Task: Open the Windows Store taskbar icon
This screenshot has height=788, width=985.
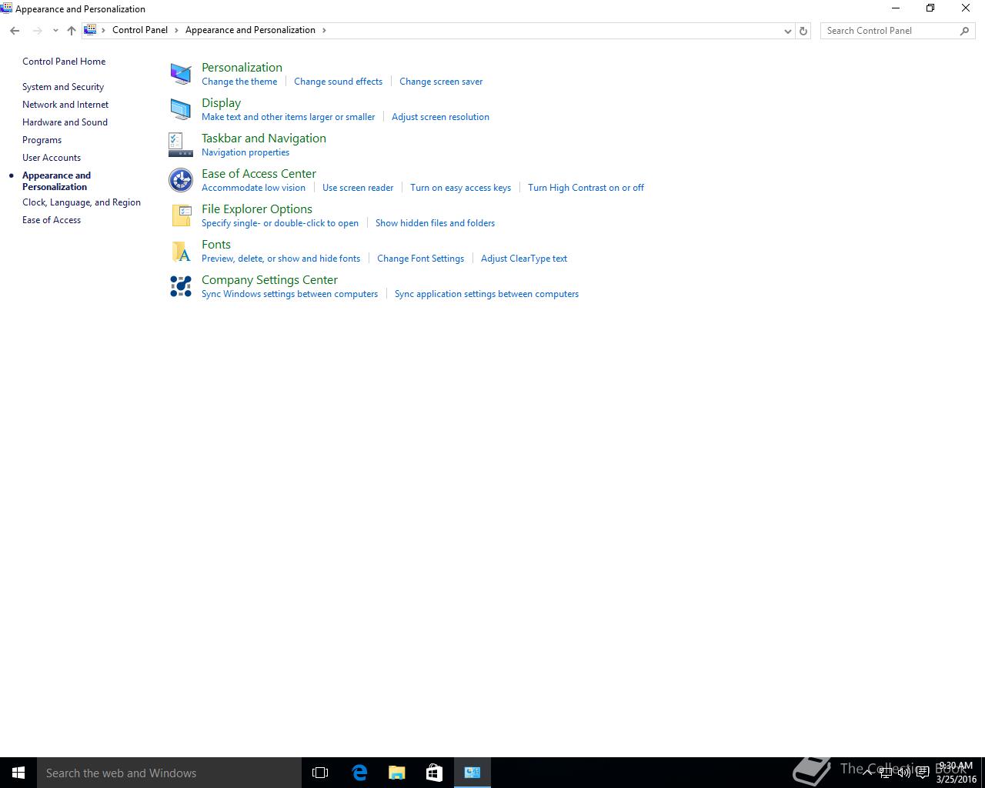Action: [x=434, y=773]
